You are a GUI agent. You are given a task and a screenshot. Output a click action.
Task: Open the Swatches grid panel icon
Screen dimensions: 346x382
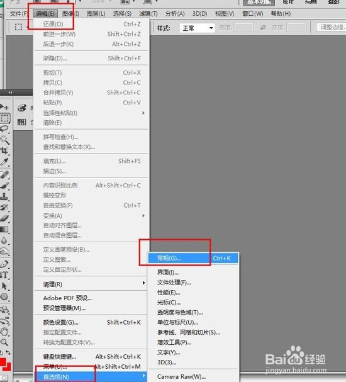(x=21, y=122)
